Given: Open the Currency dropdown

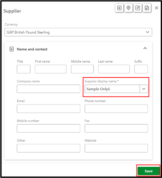Looking at the screenshot, I should click(x=78, y=32).
